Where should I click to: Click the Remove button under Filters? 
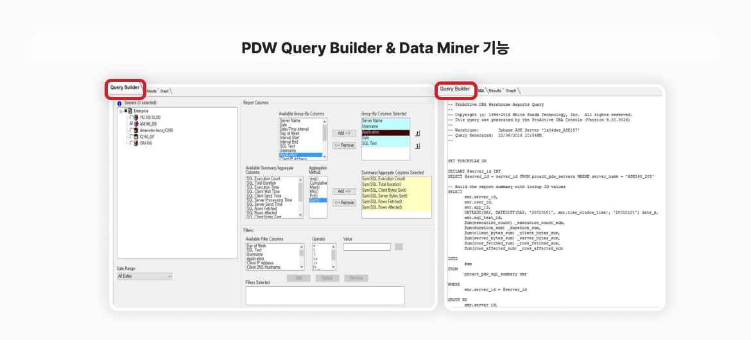point(356,278)
